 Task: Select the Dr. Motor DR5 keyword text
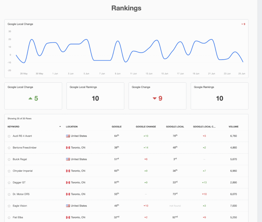pos(21,194)
